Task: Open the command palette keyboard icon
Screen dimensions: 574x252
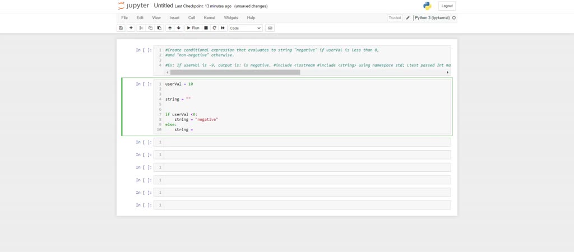Action: [270, 28]
